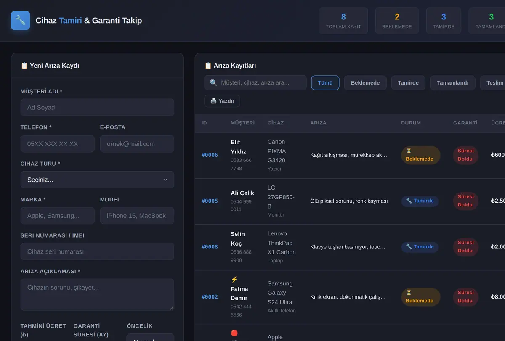Filter records by the Beklemede tab
The image size is (505, 341).
pyautogui.click(x=365, y=83)
